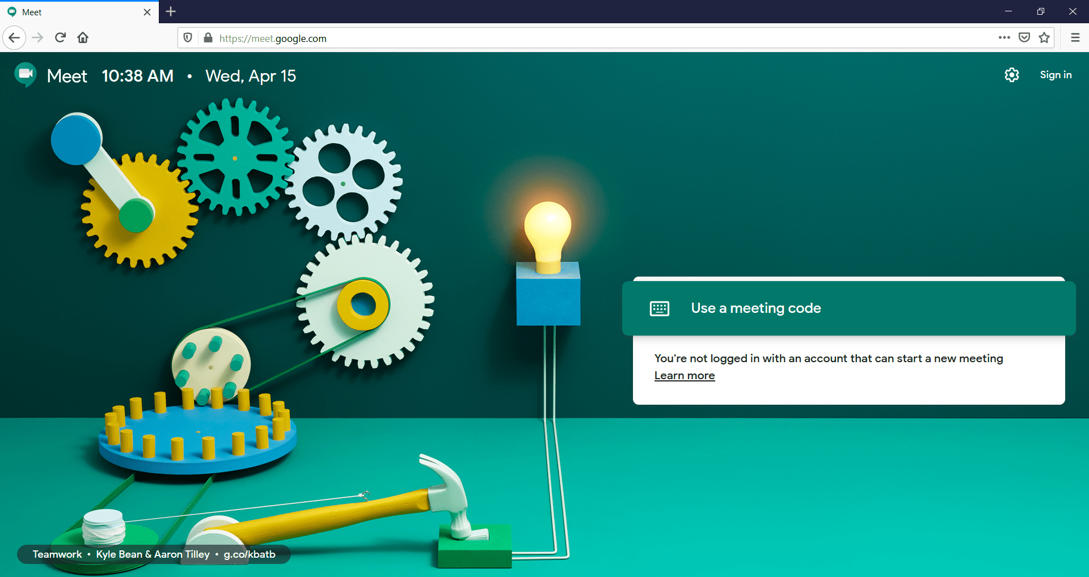Open tracking protection shield icon
Screen dimensions: 1089x577
click(188, 38)
